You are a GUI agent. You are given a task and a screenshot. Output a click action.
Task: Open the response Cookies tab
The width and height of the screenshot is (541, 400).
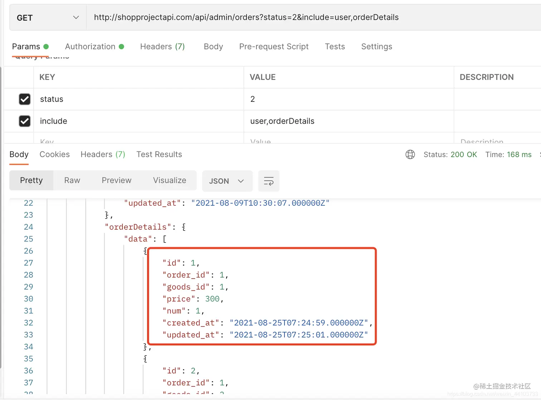pos(54,154)
